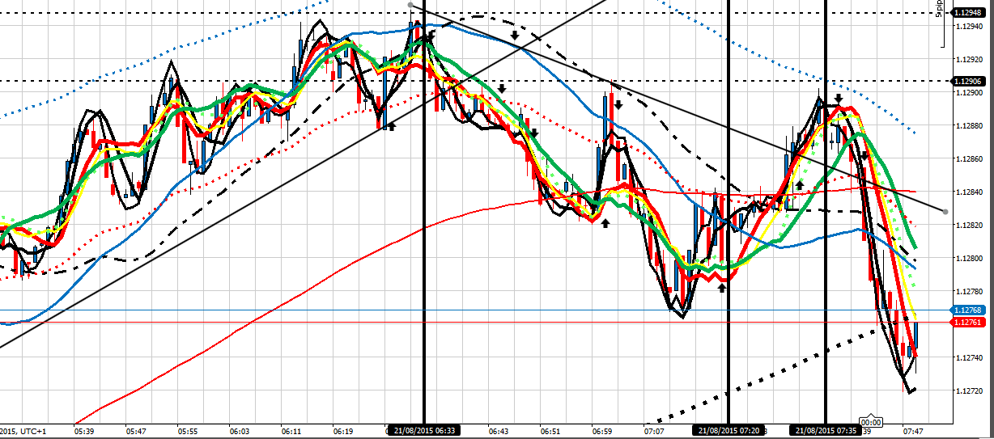This screenshot has height=439, width=994.
Task: Grab the trendline's upper grey handle
Action: click(411, 6)
